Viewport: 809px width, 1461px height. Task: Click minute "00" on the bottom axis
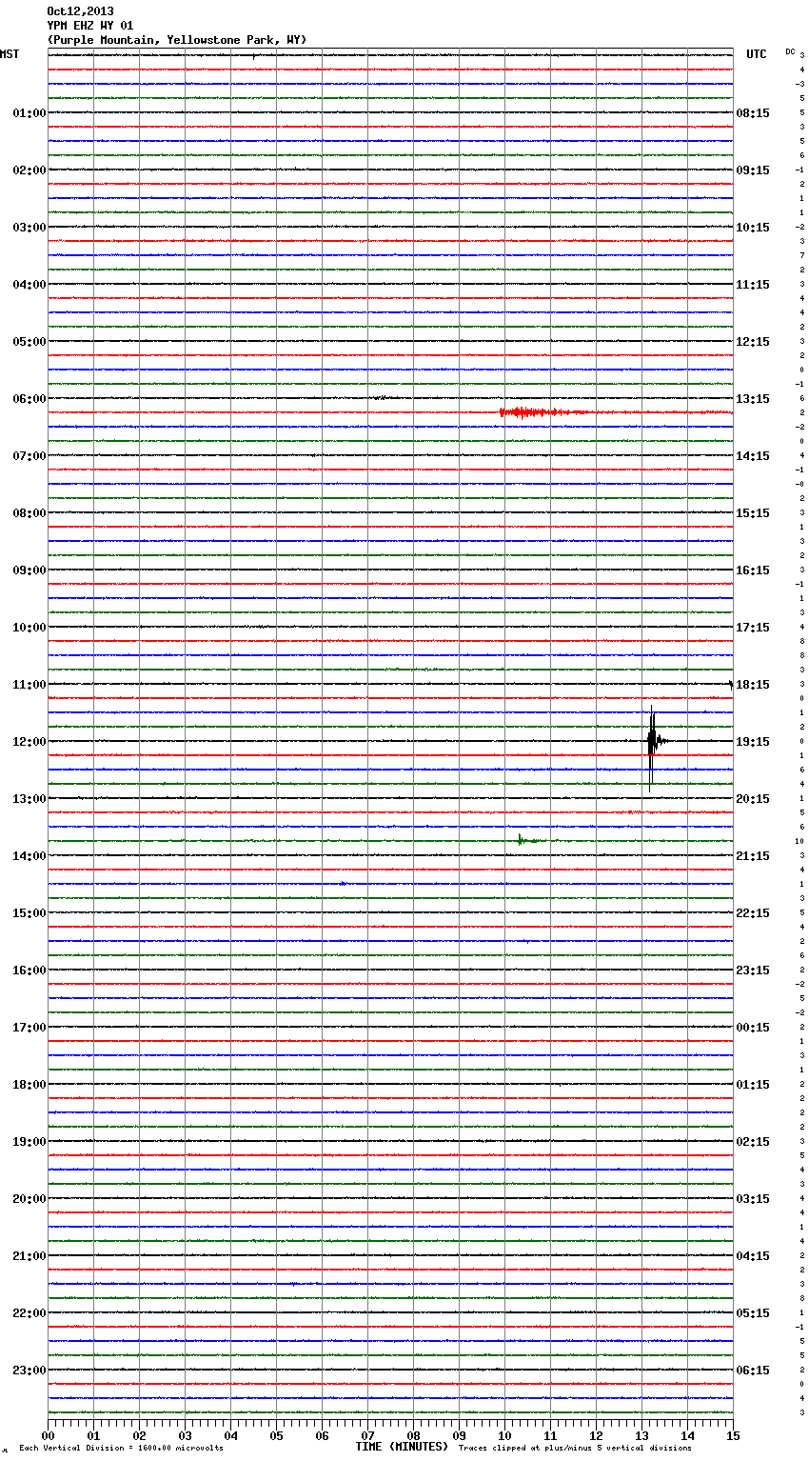pos(49,1435)
